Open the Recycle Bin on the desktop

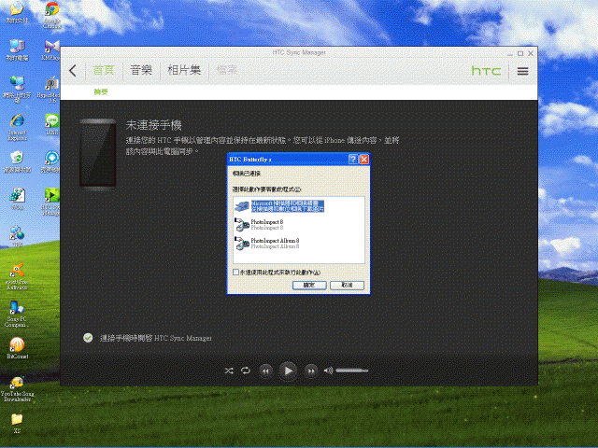17,161
